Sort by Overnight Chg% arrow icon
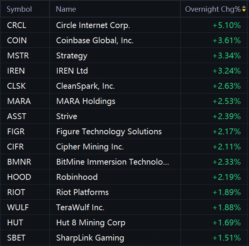 point(244,9)
